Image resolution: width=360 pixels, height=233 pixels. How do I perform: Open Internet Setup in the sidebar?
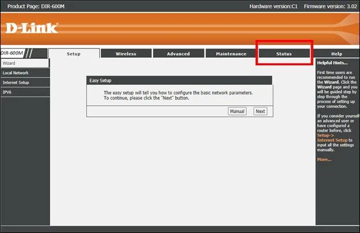pyautogui.click(x=25, y=83)
